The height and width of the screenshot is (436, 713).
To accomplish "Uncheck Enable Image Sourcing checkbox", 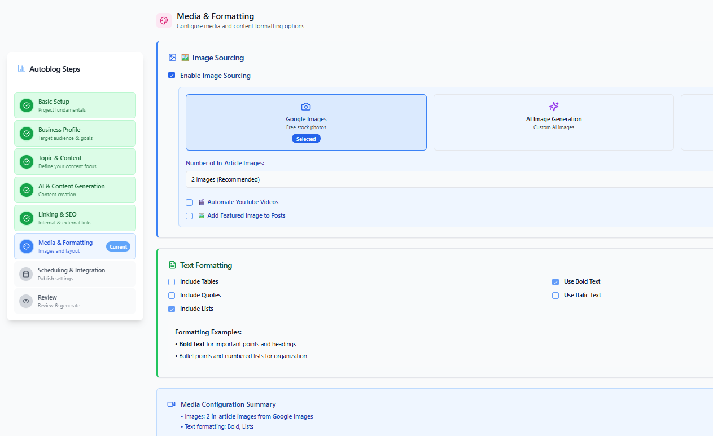I will (x=172, y=75).
